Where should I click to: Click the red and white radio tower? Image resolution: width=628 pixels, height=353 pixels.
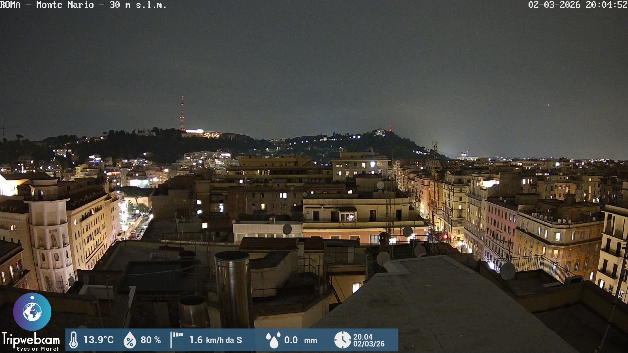pyautogui.click(x=182, y=114)
